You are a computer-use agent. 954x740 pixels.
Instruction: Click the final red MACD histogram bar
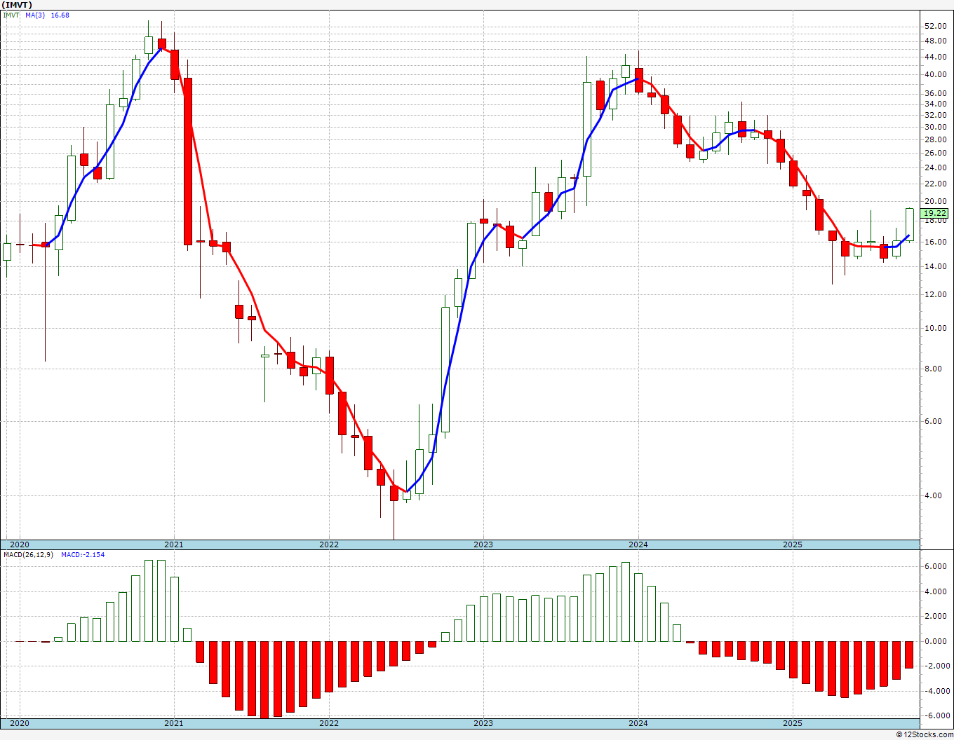pos(909,655)
